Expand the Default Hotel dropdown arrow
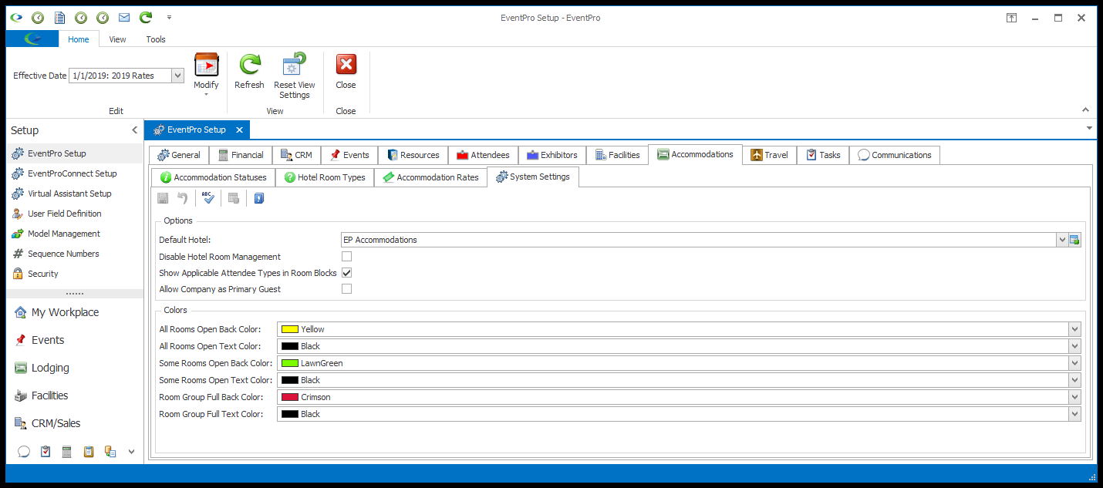 point(1063,240)
